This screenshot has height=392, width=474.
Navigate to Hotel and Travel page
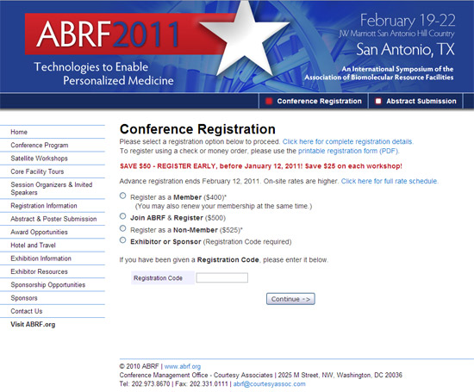tap(34, 246)
